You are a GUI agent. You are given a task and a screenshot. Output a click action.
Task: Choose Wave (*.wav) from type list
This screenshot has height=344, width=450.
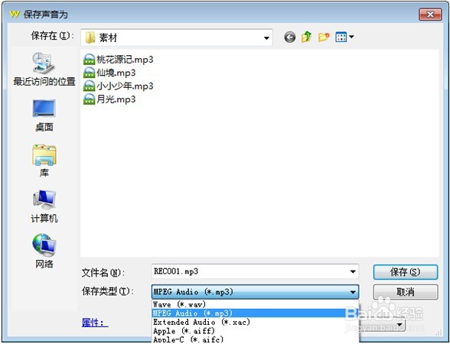255,304
